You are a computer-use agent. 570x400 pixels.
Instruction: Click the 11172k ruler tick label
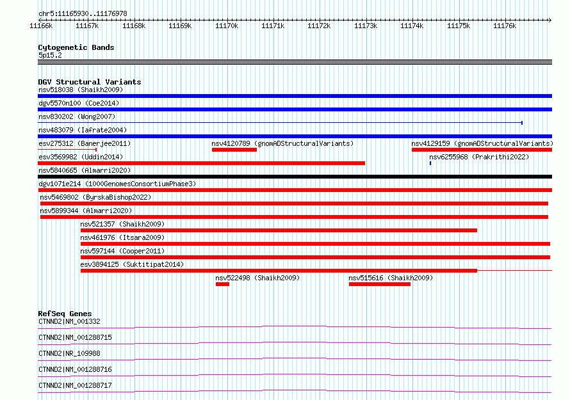tap(319, 26)
